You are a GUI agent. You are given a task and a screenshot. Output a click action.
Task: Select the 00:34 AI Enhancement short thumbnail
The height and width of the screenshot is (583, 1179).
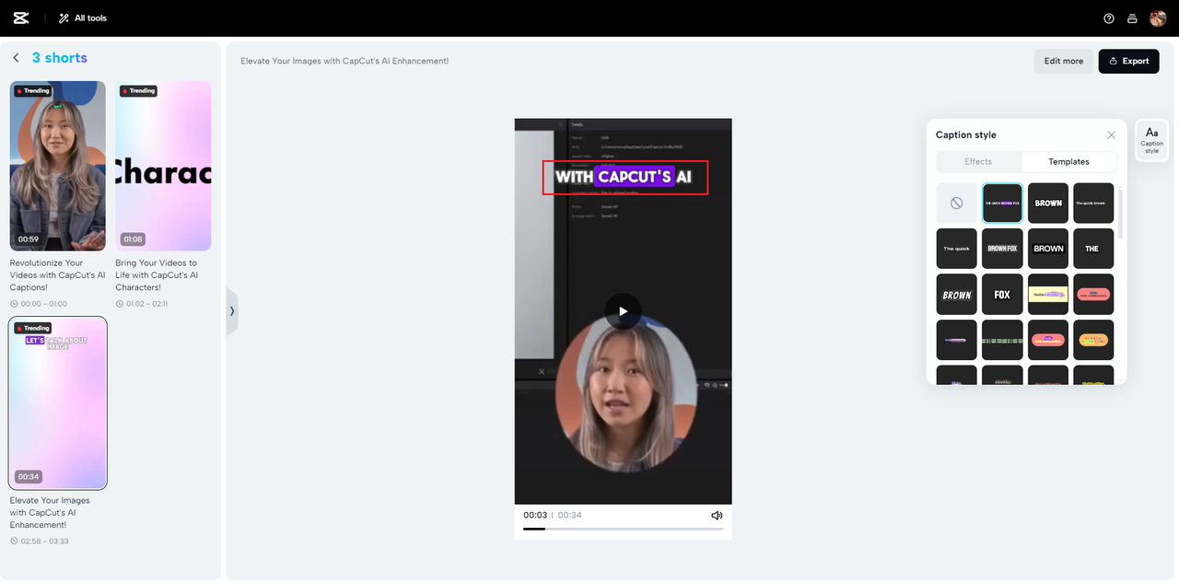point(58,403)
